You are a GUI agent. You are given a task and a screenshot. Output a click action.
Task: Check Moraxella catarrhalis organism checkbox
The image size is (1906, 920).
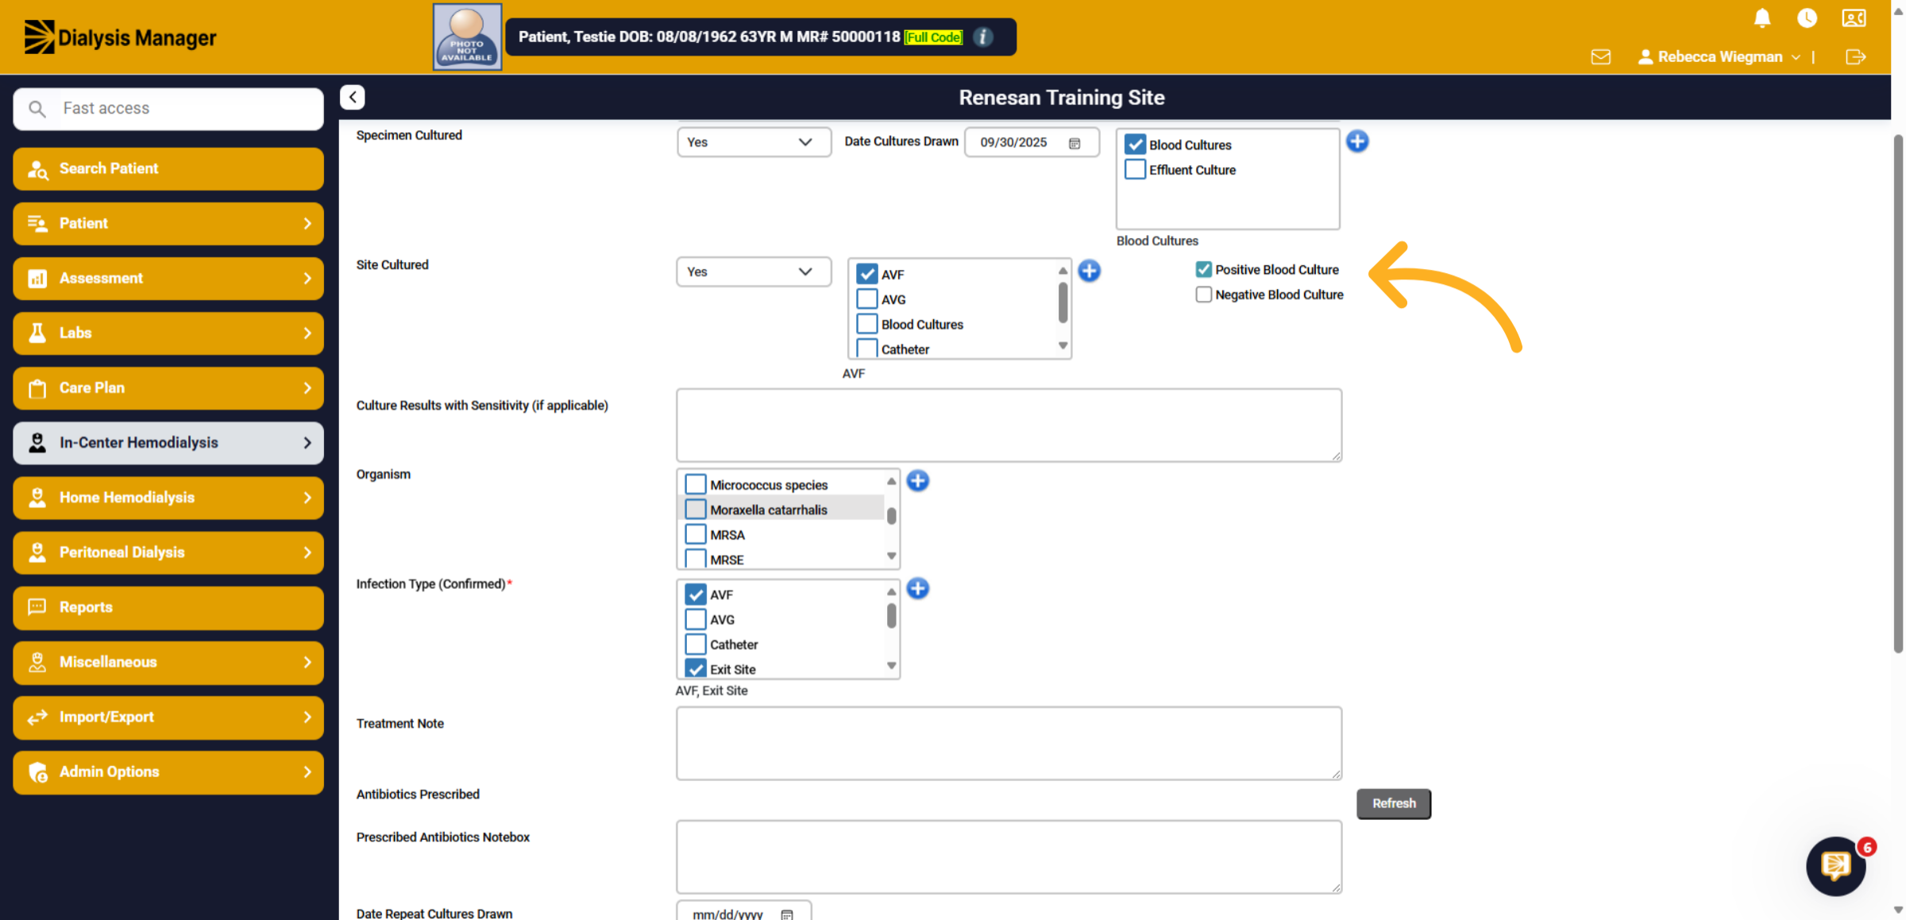click(x=695, y=509)
